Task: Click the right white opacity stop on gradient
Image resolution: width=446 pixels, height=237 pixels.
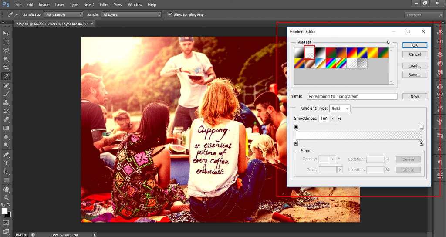Action: click(422, 127)
